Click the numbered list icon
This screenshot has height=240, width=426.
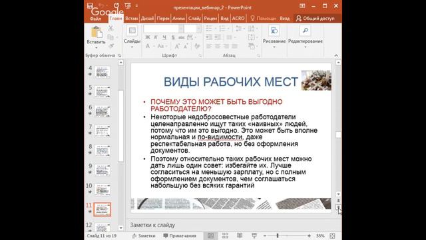click(x=222, y=28)
